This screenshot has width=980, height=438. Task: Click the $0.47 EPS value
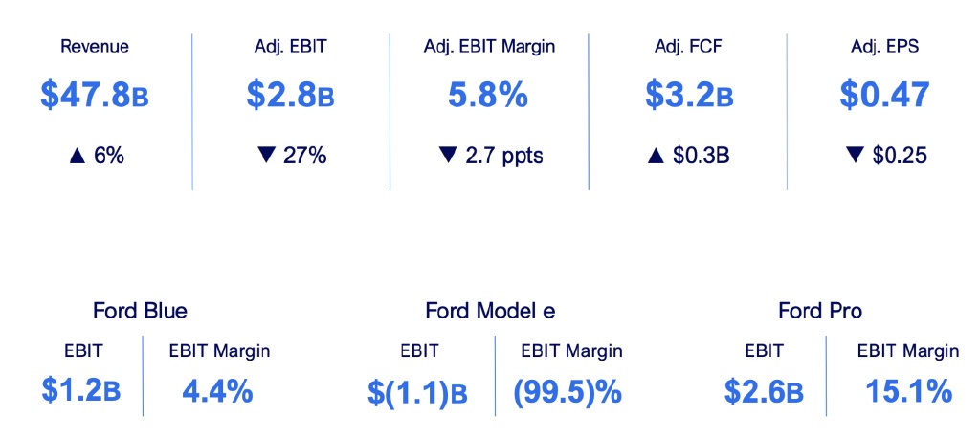(884, 96)
